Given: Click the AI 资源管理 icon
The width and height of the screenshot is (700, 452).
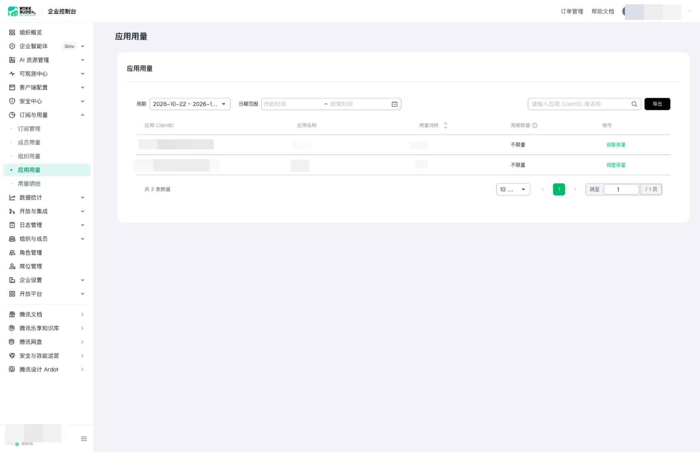Looking at the screenshot, I should point(12,60).
